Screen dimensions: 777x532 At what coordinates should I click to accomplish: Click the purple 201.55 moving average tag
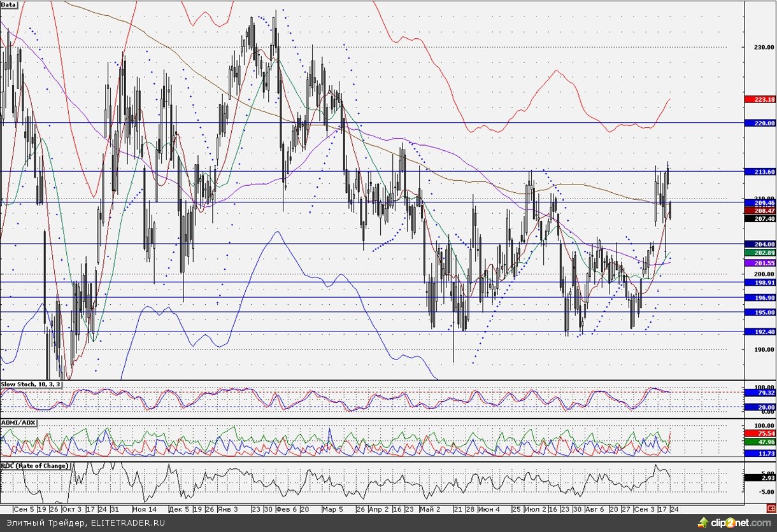point(759,263)
